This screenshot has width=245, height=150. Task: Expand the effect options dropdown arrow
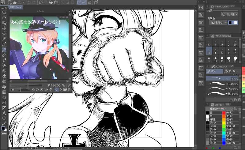[236, 14]
